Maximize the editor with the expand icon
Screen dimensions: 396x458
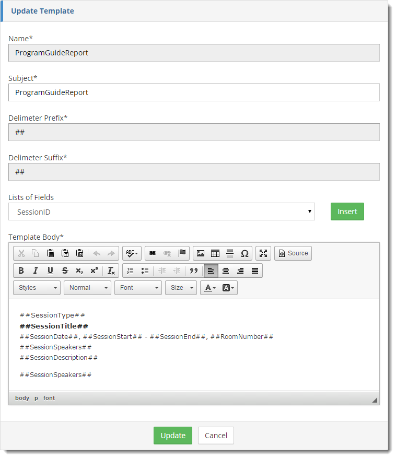click(263, 253)
